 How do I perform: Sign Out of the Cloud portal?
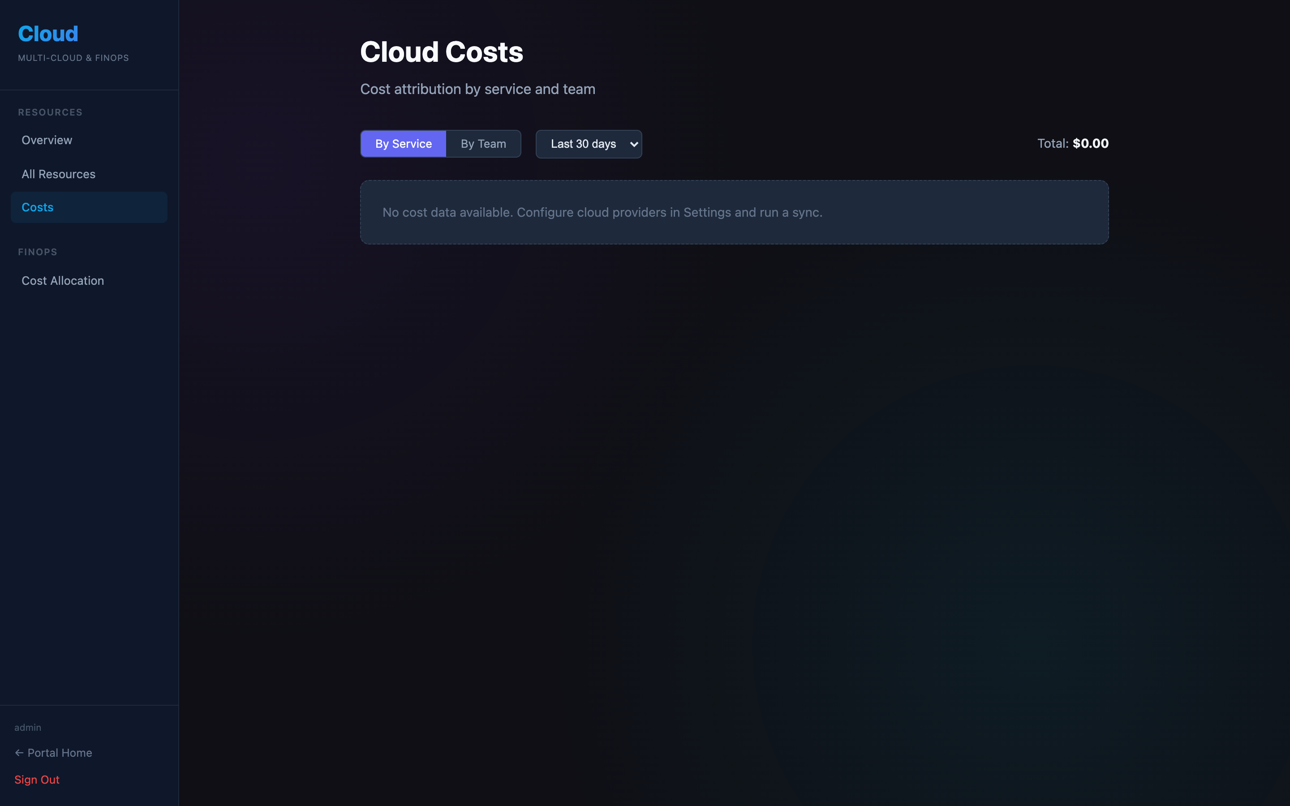pos(37,779)
